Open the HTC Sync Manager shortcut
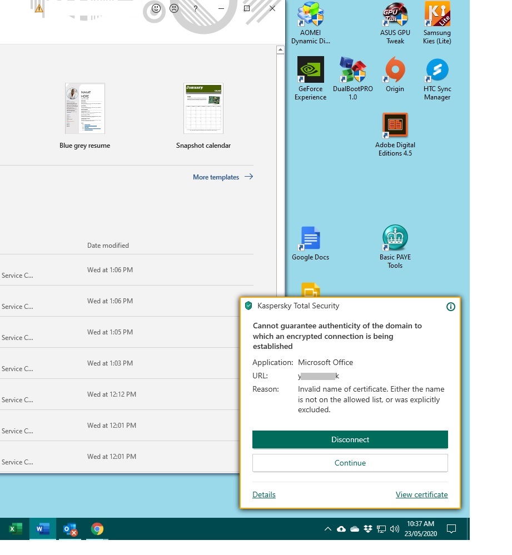The image size is (512, 555). pyautogui.click(x=437, y=78)
